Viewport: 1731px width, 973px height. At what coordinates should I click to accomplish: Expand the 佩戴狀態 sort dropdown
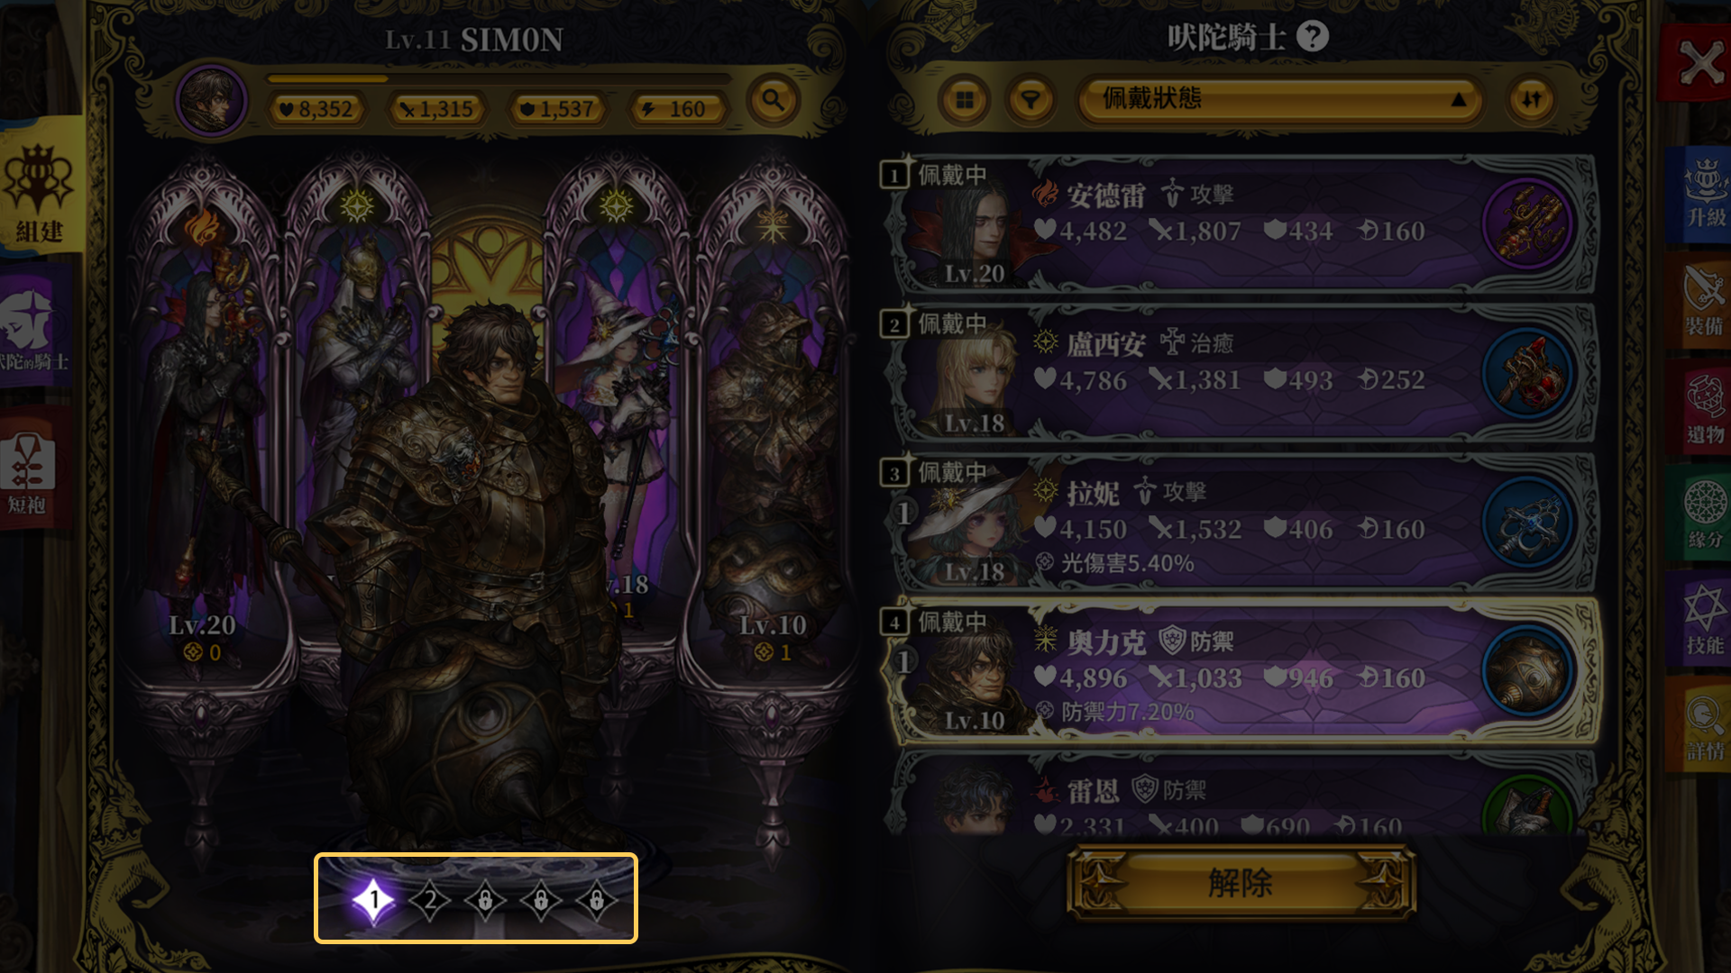pos(1278,99)
